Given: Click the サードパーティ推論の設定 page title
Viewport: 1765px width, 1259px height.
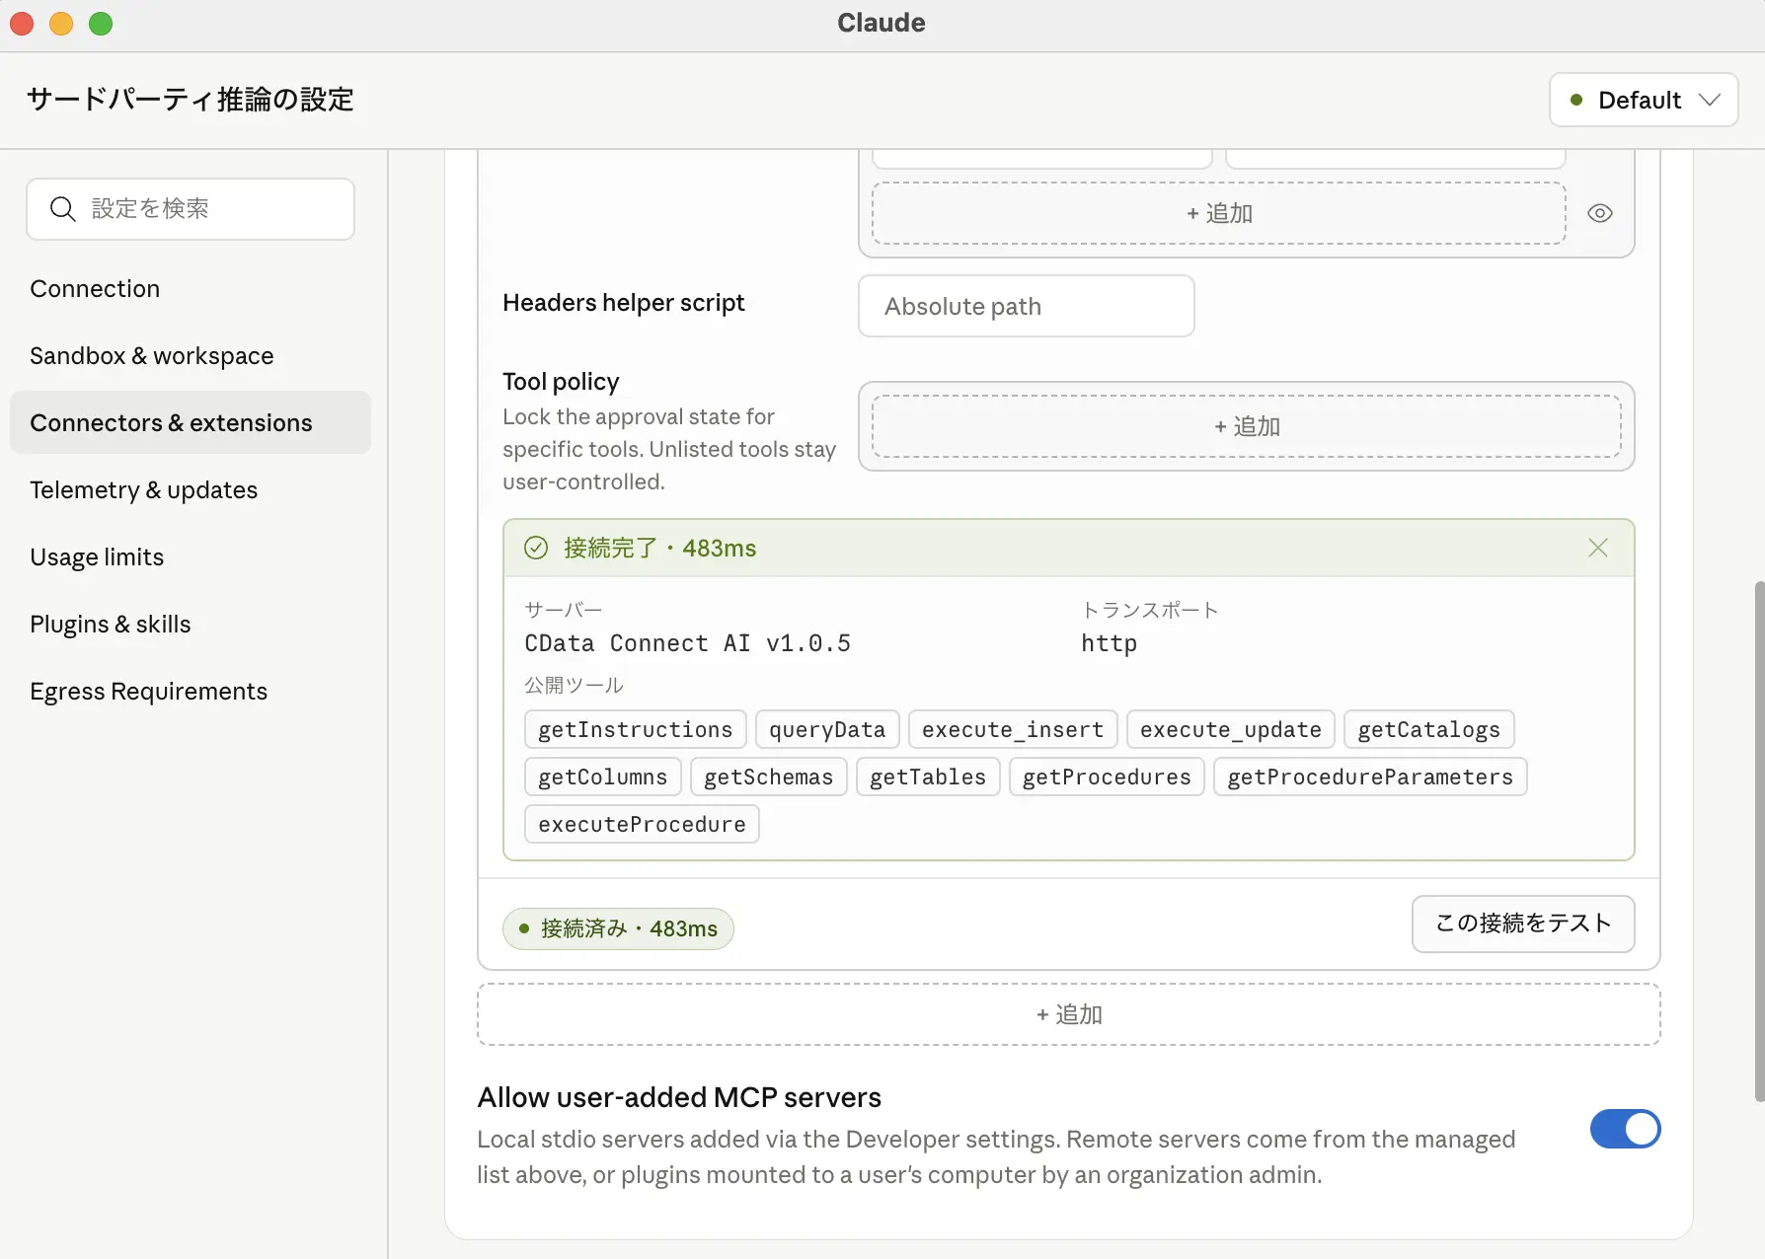Looking at the screenshot, I should pos(191,100).
